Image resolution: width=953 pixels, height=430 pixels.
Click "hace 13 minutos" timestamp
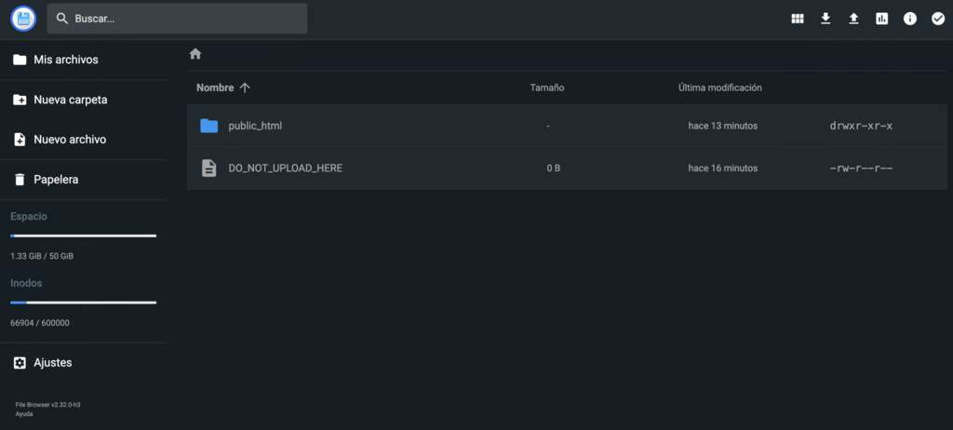(722, 126)
